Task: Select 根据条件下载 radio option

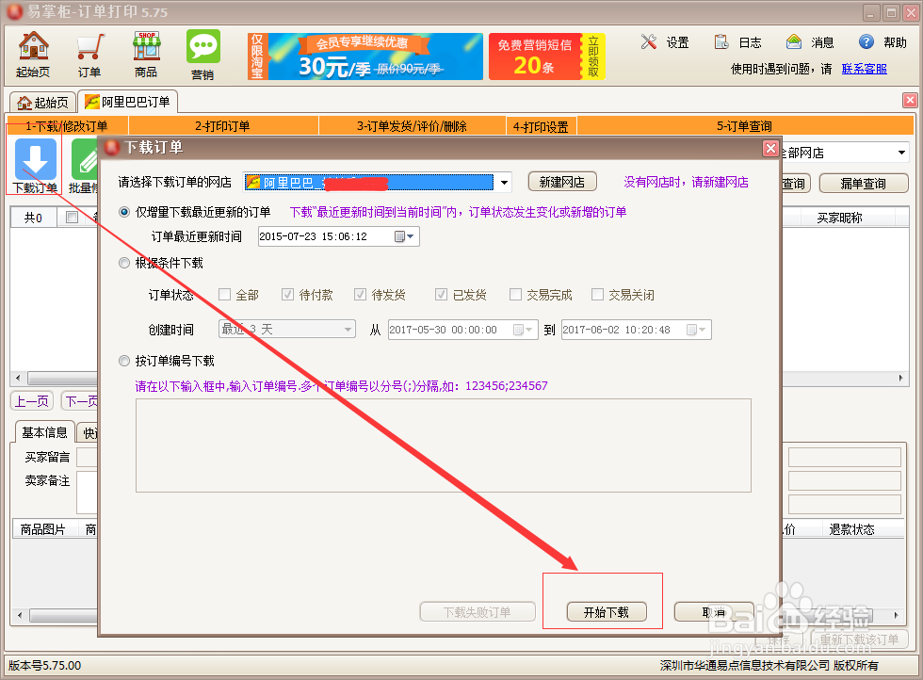Action: [x=124, y=263]
